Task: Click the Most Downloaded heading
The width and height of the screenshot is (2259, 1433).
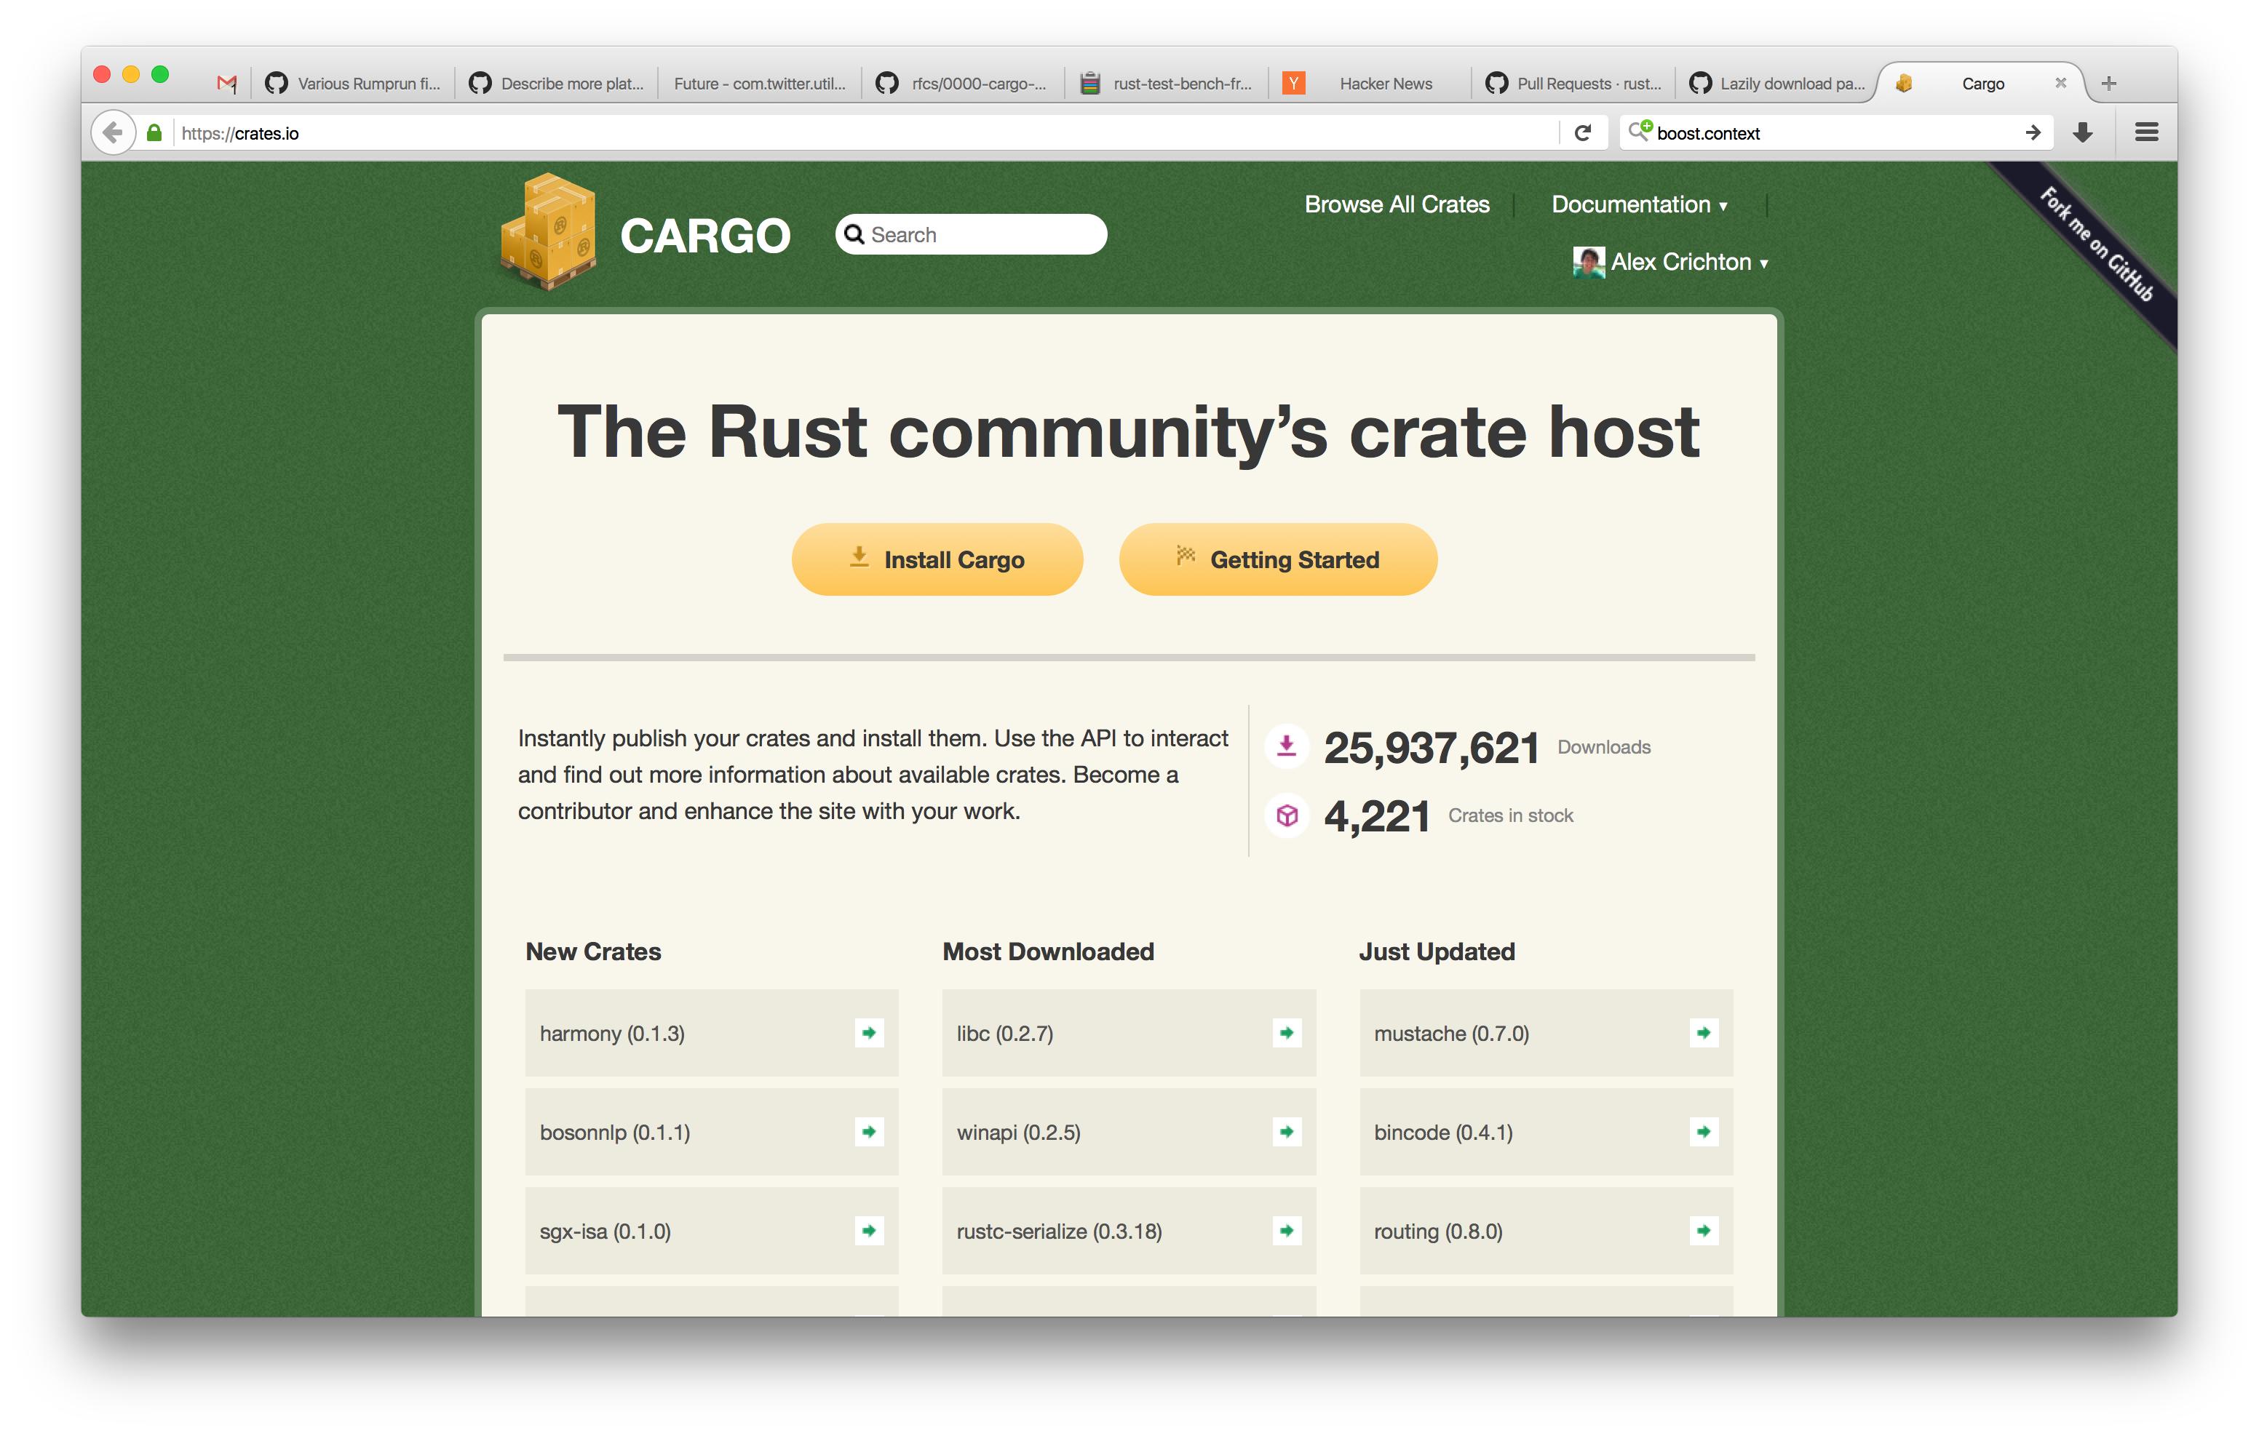Action: click(x=1048, y=951)
